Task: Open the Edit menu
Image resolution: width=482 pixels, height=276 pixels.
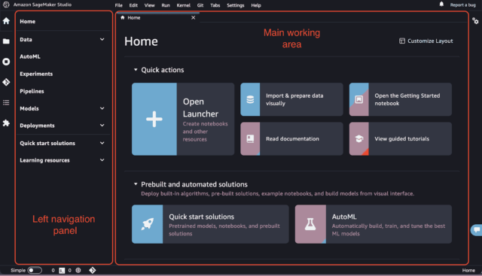Action: coord(133,5)
